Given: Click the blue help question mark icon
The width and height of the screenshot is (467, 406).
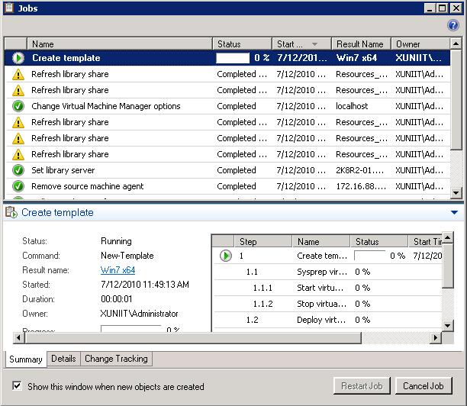Looking at the screenshot, I should (453, 24).
